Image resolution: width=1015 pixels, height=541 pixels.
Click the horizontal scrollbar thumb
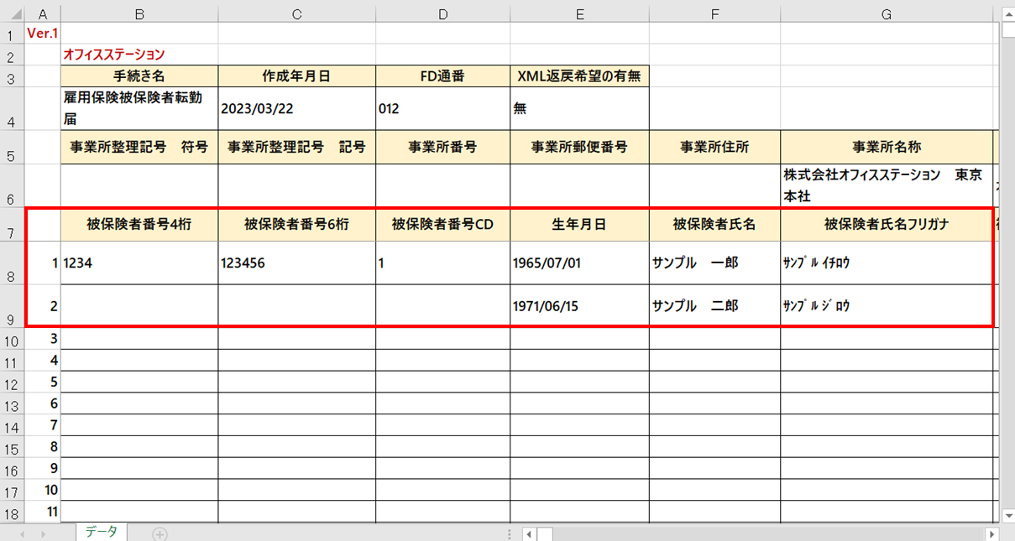pos(544,533)
